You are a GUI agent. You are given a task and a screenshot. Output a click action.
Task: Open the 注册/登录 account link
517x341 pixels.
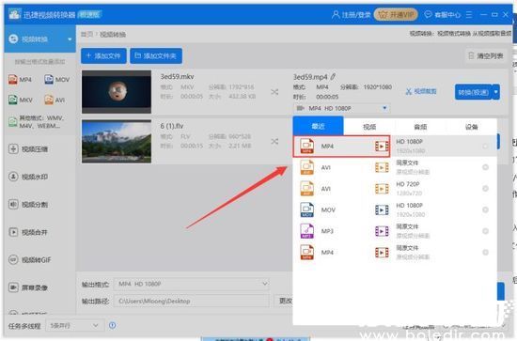pyautogui.click(x=351, y=14)
